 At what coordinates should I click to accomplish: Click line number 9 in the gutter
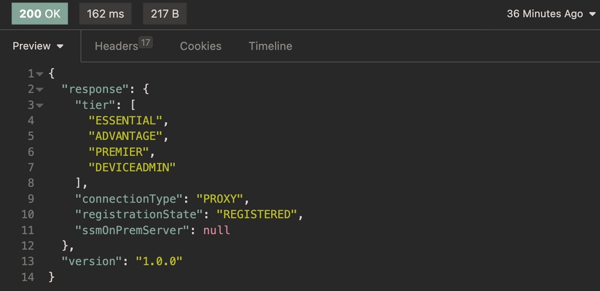(31, 198)
